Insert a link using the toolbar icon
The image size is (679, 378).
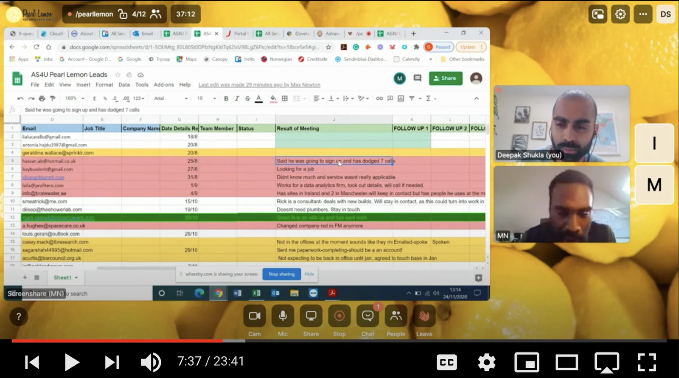[379, 98]
